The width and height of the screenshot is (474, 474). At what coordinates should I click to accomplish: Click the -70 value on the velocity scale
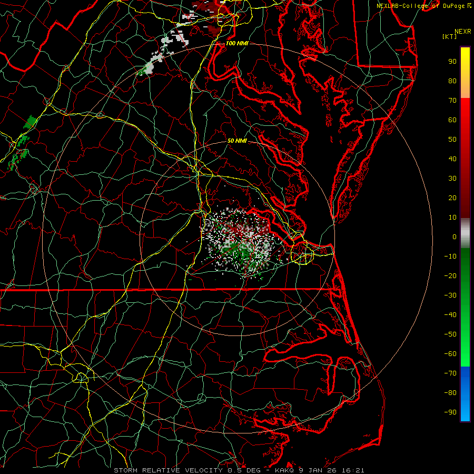[450, 373]
